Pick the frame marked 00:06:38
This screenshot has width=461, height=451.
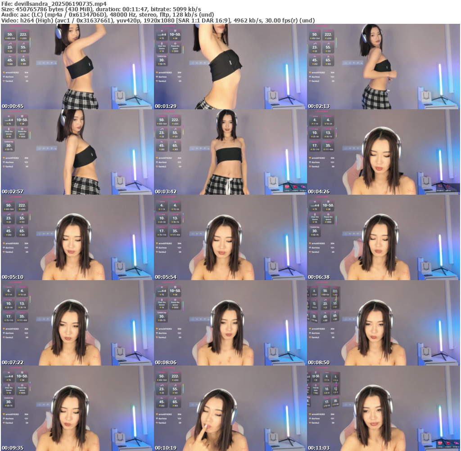[384, 237]
